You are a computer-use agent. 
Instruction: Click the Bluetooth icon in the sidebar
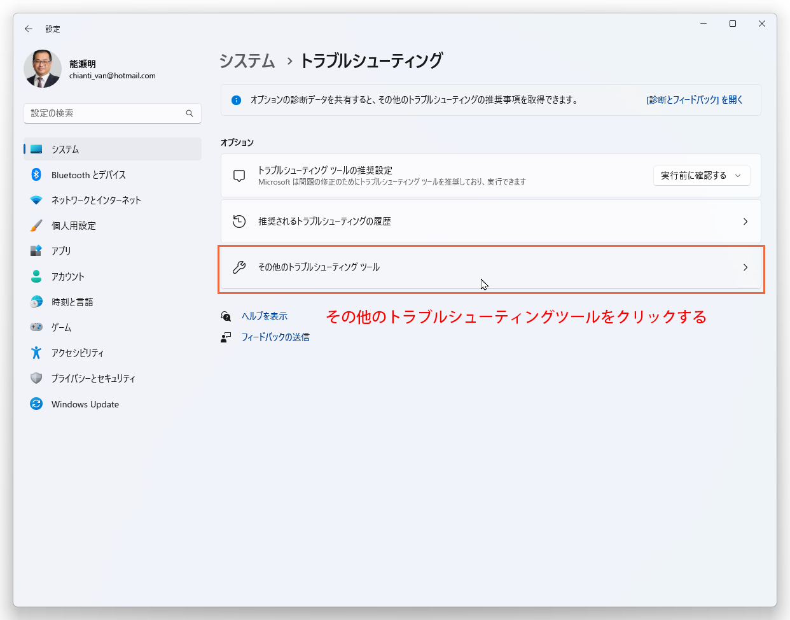pos(36,174)
